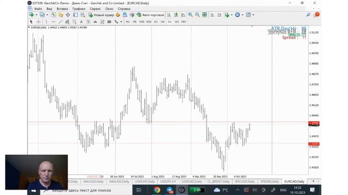Expand the New Chart dropdown arrow
This screenshot has width=348, height=195.
click(x=36, y=15)
